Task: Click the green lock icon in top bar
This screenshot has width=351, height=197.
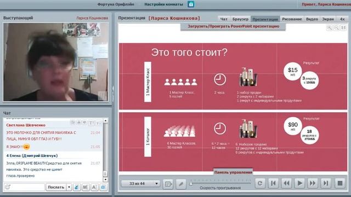Action: pos(191,4)
